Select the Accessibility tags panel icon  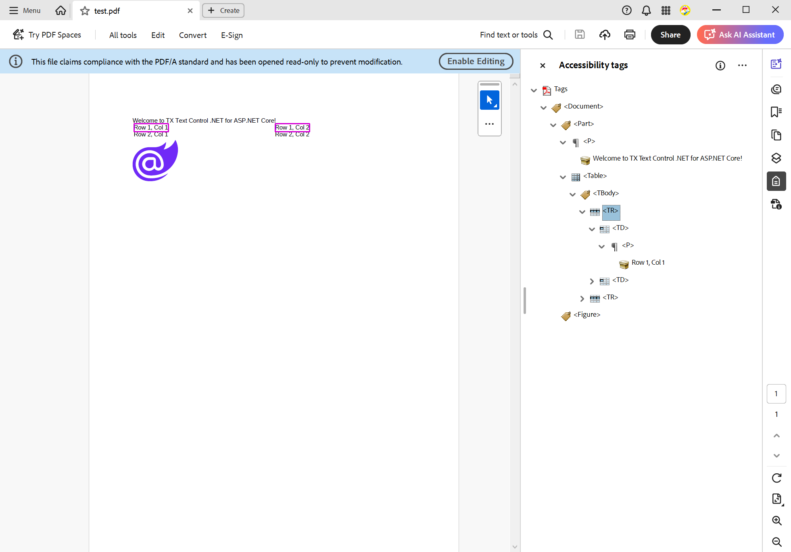point(776,181)
